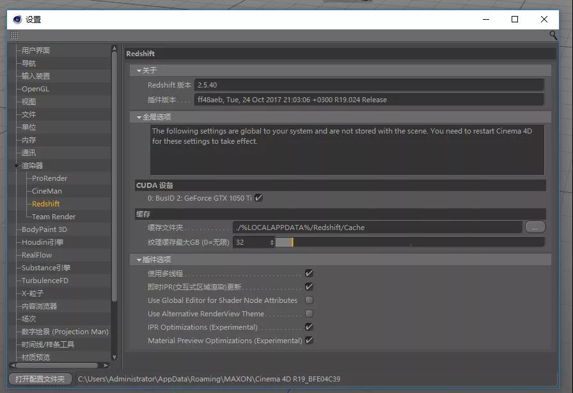Click the horizontal scrollbar right arrow
This screenshot has width=573, height=393.
click(x=106, y=366)
